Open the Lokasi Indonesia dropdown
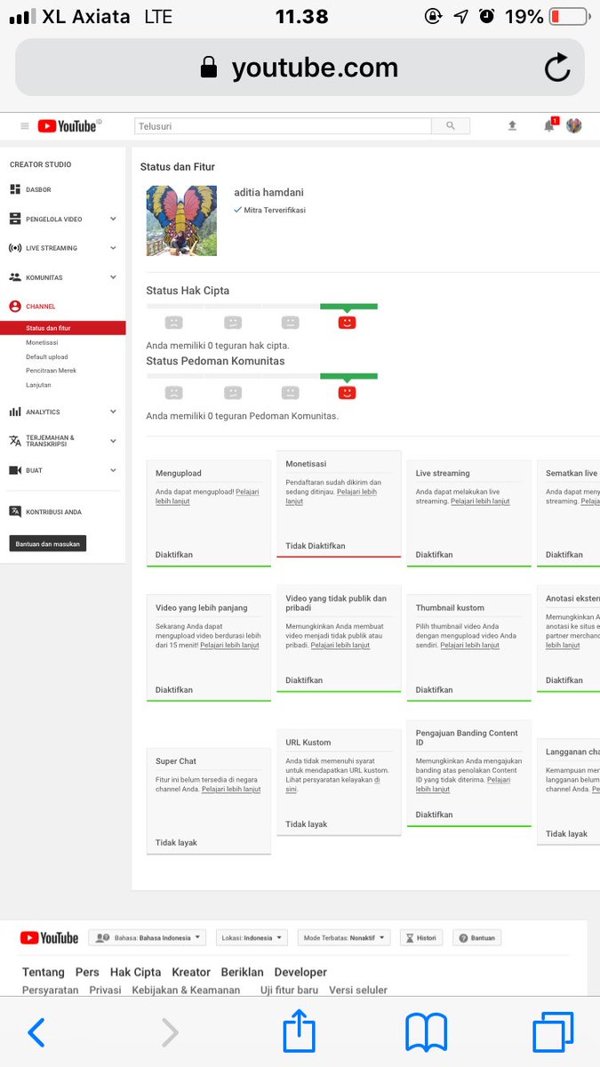600x1067 pixels. click(x=252, y=938)
